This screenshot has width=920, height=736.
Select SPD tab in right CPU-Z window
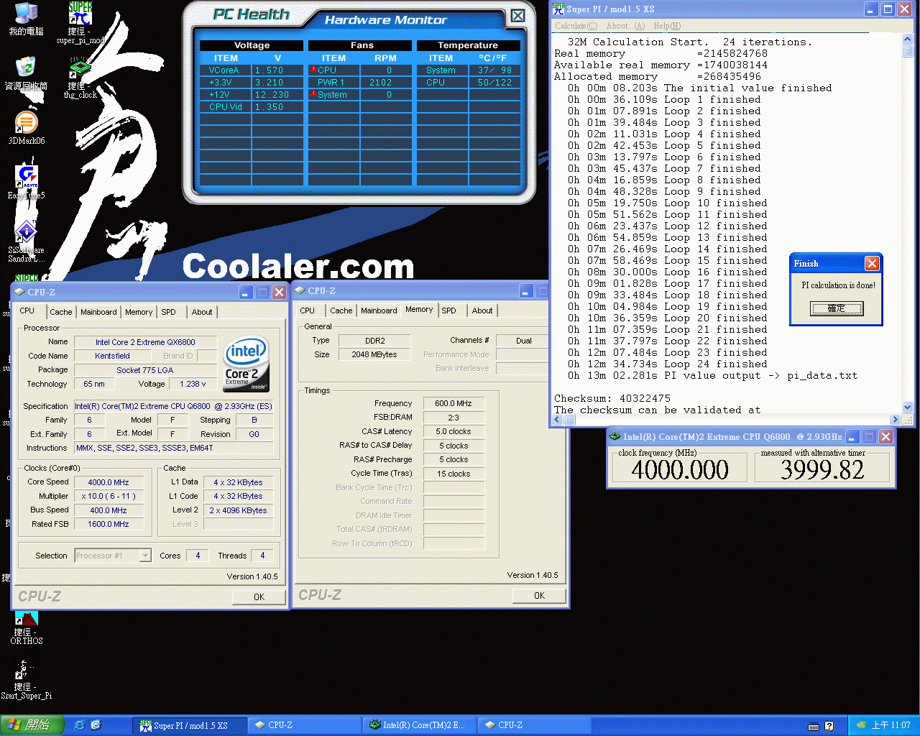[x=449, y=310]
